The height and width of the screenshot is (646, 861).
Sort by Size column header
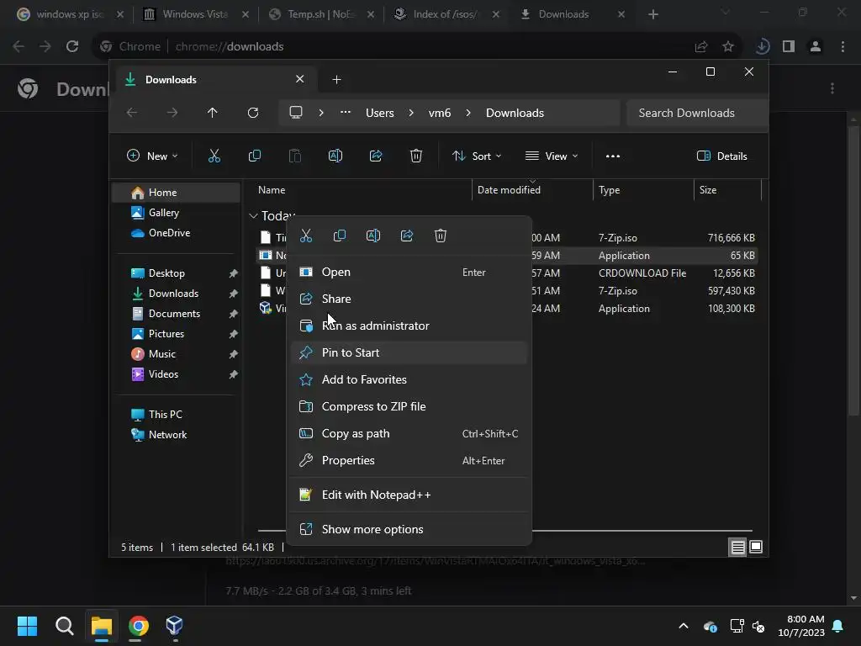(727, 190)
